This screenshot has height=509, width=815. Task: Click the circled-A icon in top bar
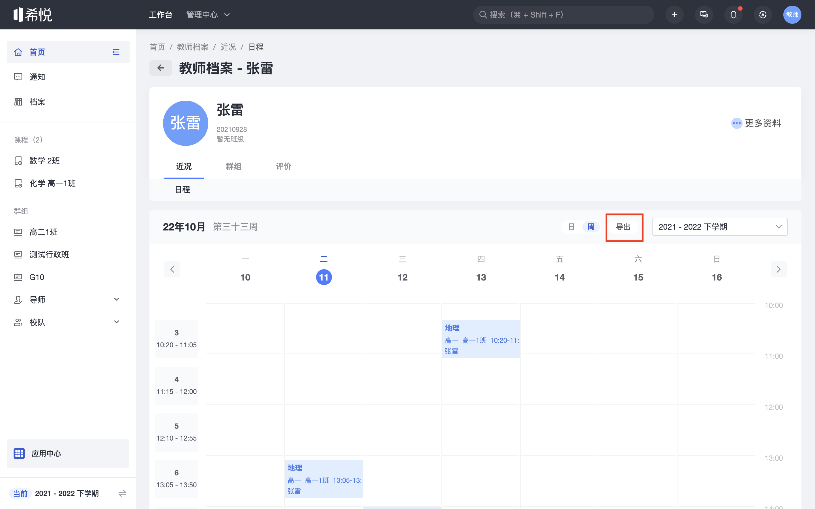[763, 14]
